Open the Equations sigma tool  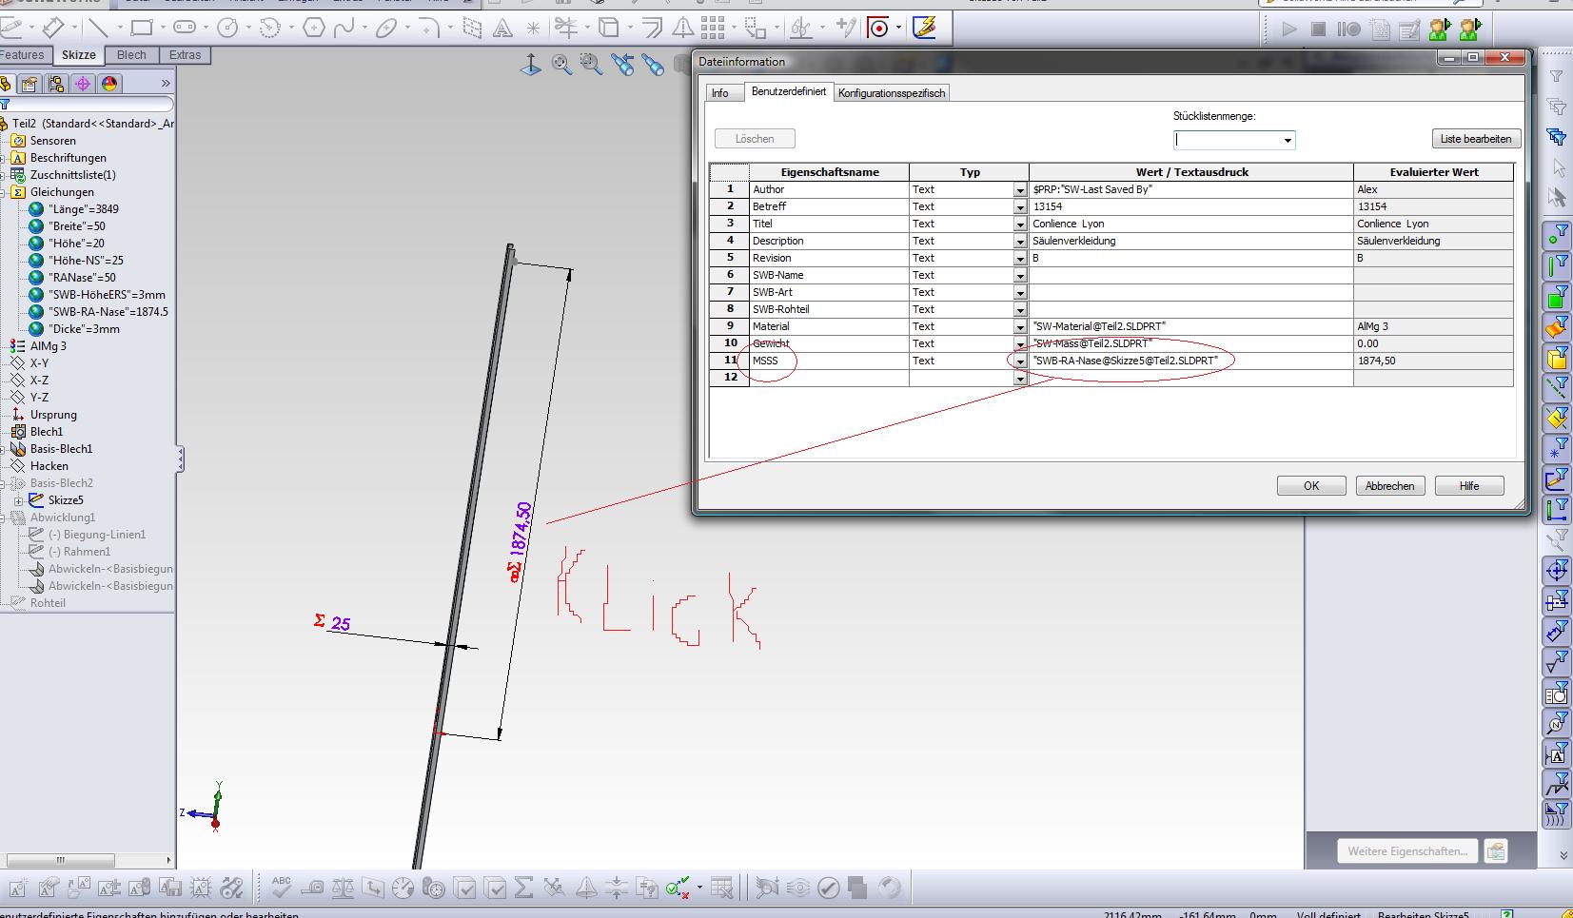coord(523,888)
